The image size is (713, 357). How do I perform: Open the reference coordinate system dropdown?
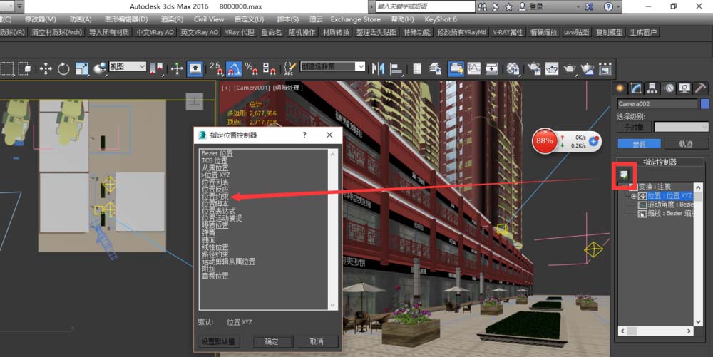pyautogui.click(x=128, y=67)
